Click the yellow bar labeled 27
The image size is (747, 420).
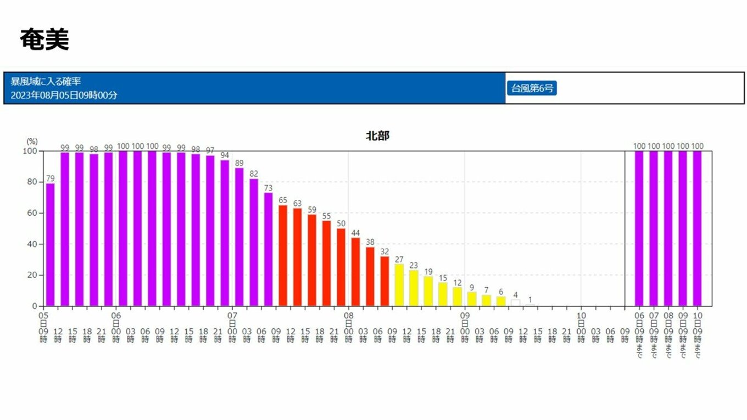pos(399,285)
